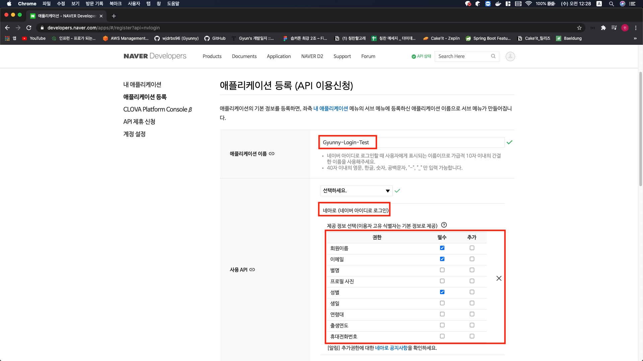The height and width of the screenshot is (361, 643).
Task: Expand the bookmarks overflow chevron
Action: 635,38
